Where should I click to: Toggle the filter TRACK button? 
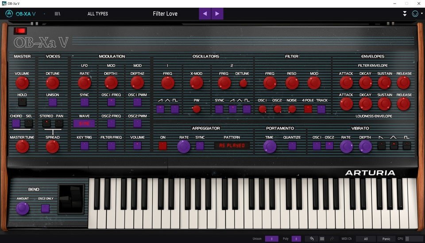click(321, 109)
